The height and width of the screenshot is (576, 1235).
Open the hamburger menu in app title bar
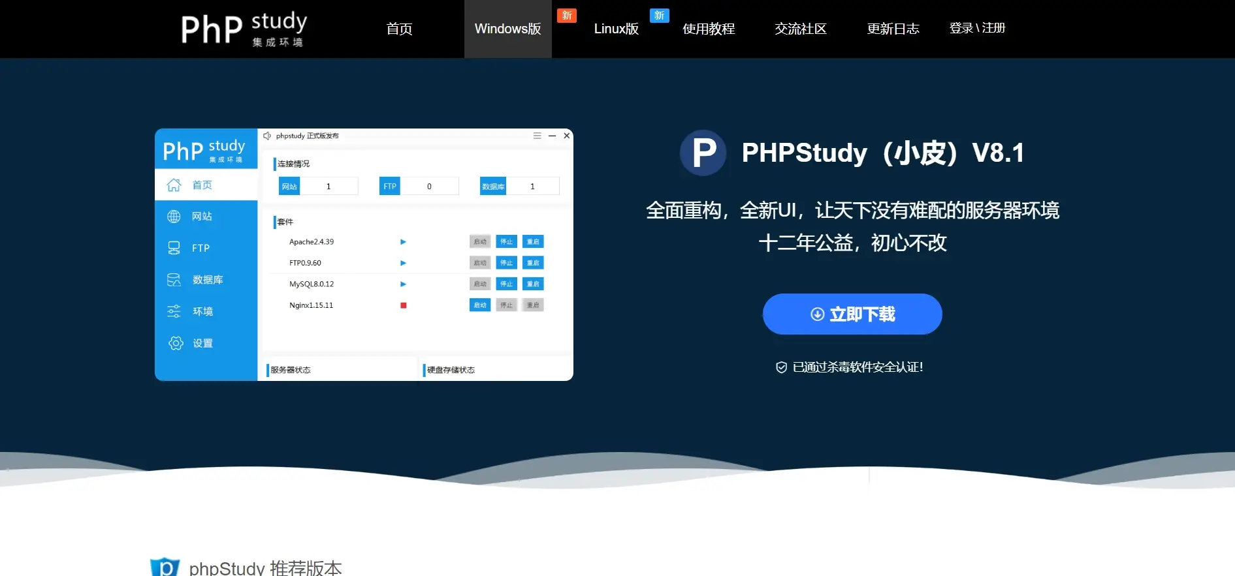point(537,136)
